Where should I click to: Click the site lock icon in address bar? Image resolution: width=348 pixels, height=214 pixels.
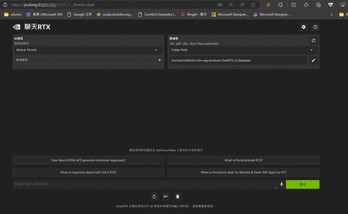pyautogui.click(x=5, y=5)
